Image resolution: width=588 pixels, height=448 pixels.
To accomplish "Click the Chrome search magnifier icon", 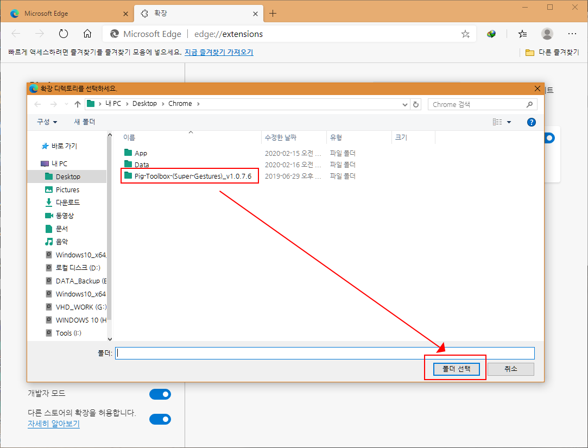I will coord(529,104).
